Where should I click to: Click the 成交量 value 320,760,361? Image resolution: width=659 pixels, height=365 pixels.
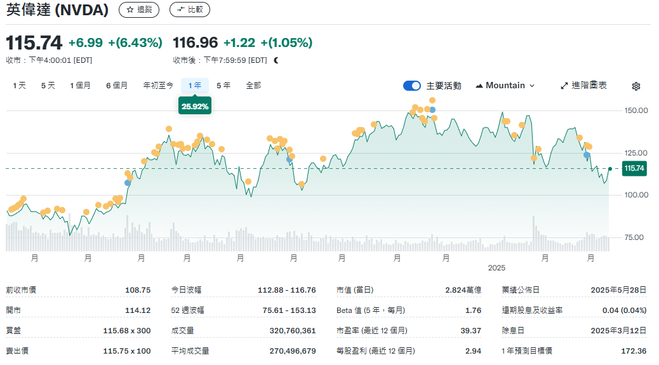click(x=293, y=331)
